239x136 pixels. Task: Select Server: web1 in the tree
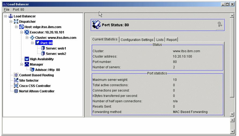56,48
